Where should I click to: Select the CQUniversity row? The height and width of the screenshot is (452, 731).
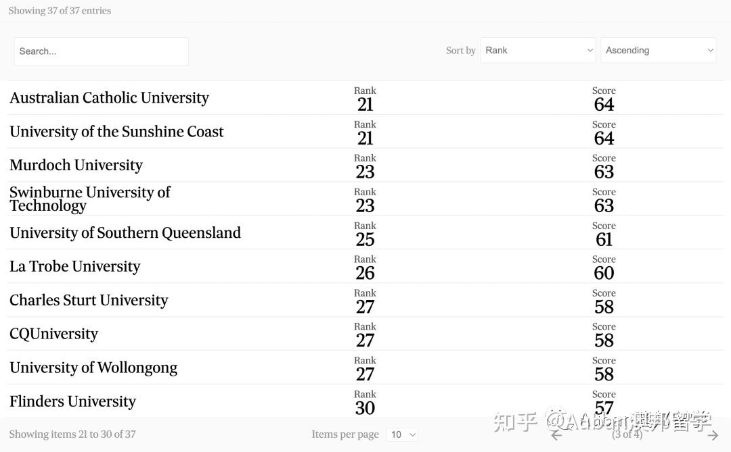click(x=53, y=334)
